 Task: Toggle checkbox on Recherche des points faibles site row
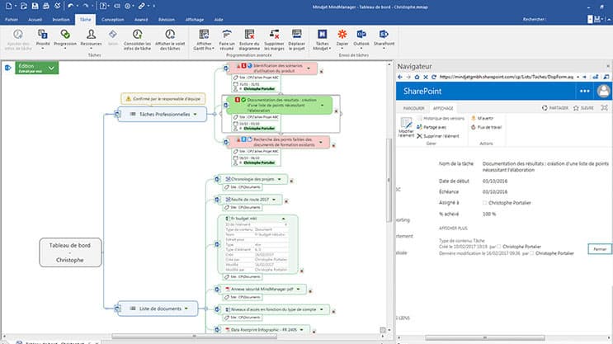235,151
